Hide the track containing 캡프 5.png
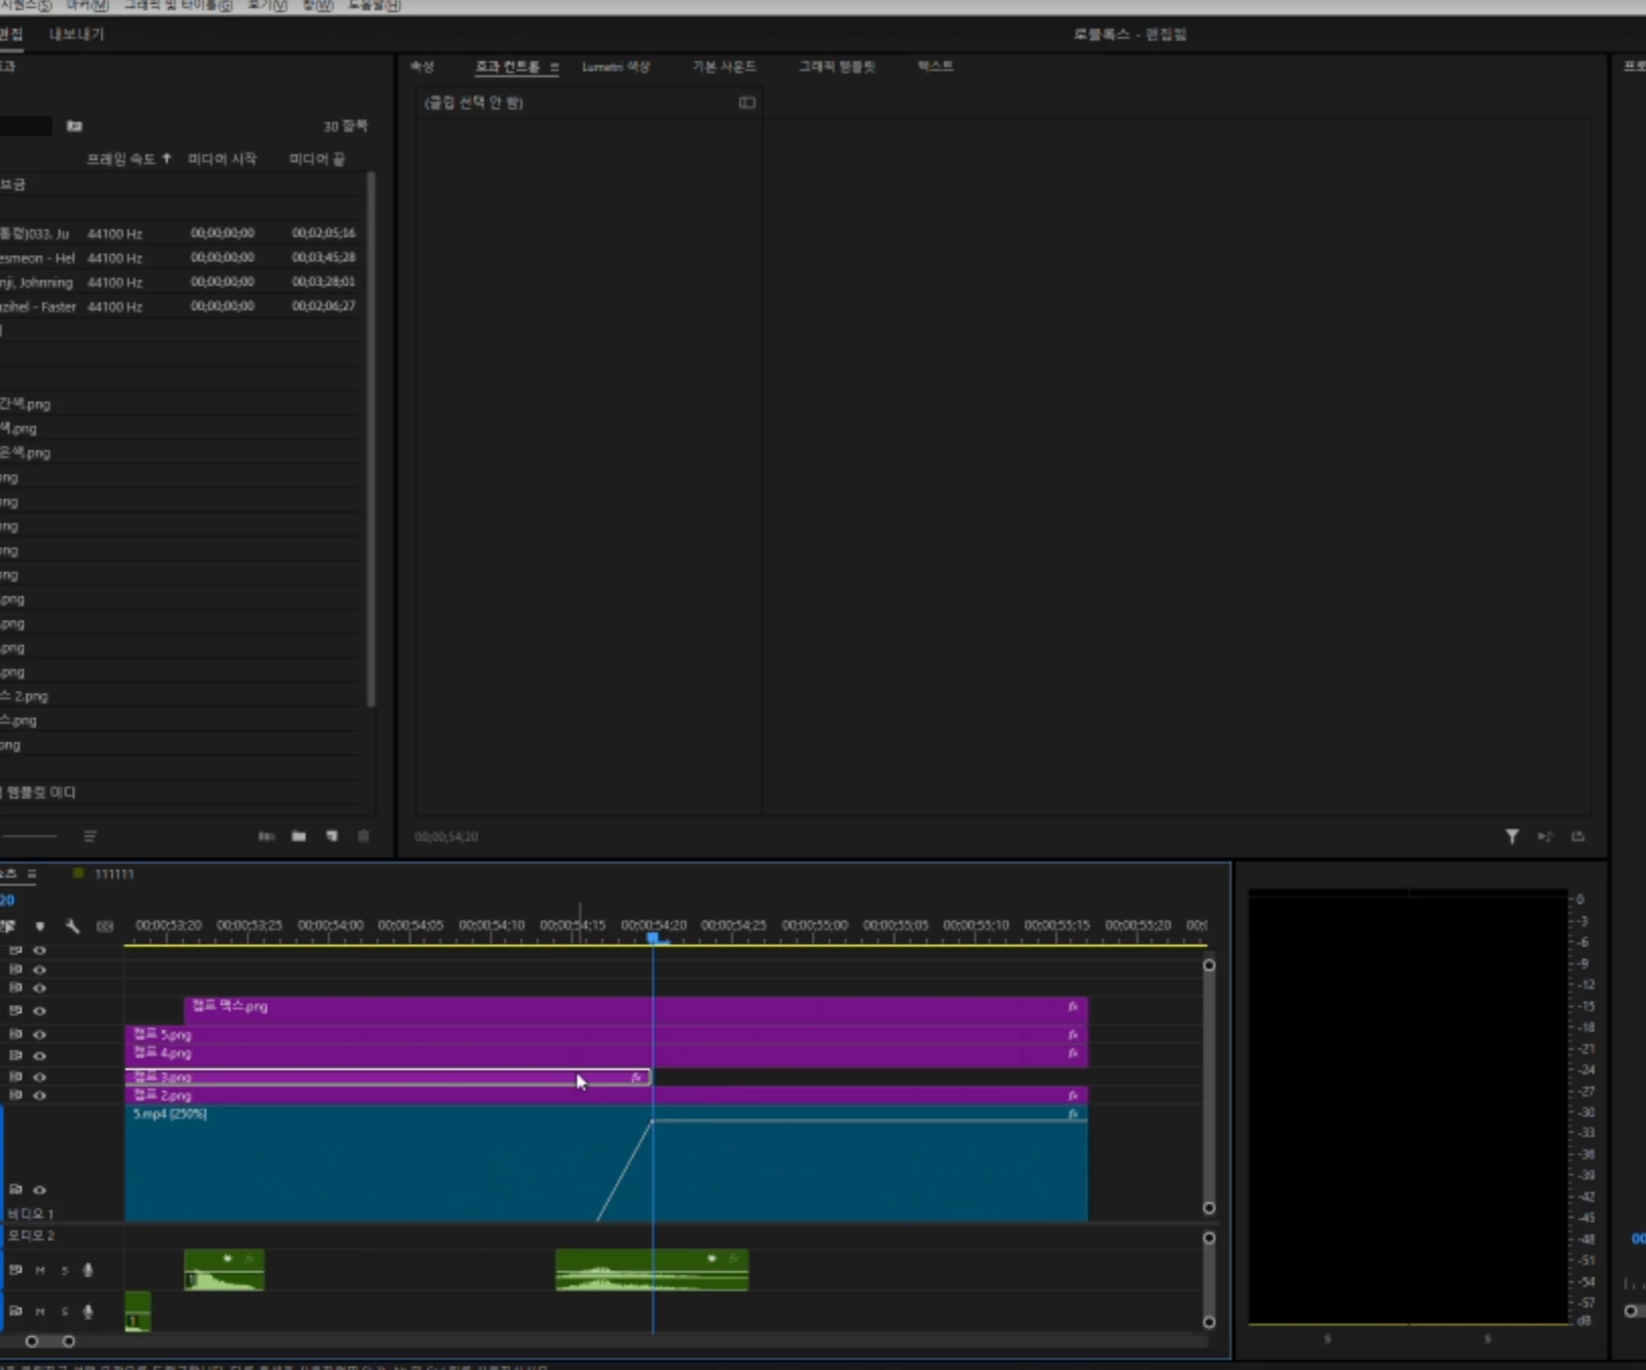 pyautogui.click(x=39, y=1035)
